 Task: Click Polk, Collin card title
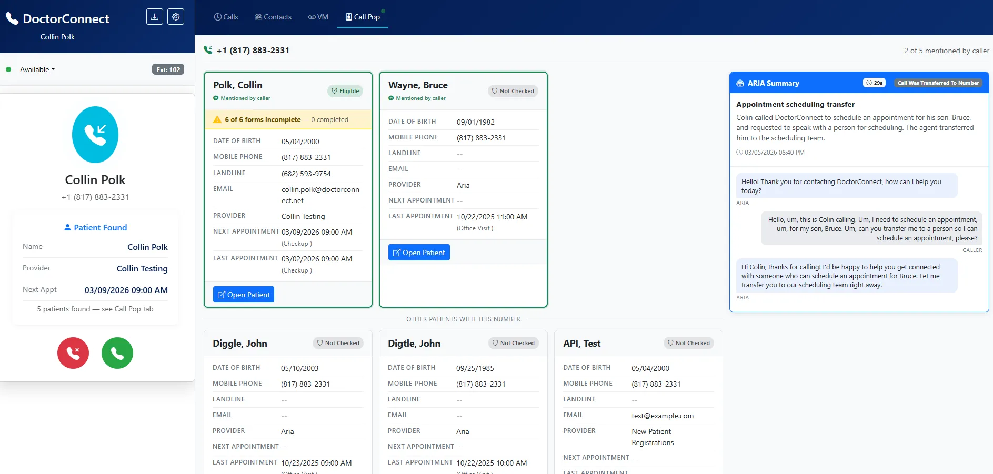[x=238, y=85]
